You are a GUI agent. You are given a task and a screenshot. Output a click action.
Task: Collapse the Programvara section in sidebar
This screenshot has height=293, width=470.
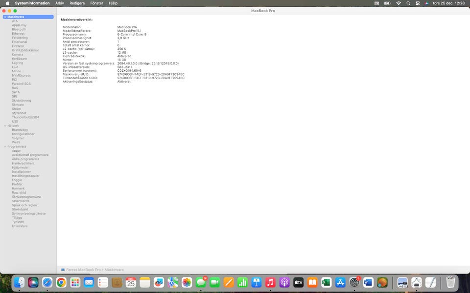pyautogui.click(x=5, y=146)
